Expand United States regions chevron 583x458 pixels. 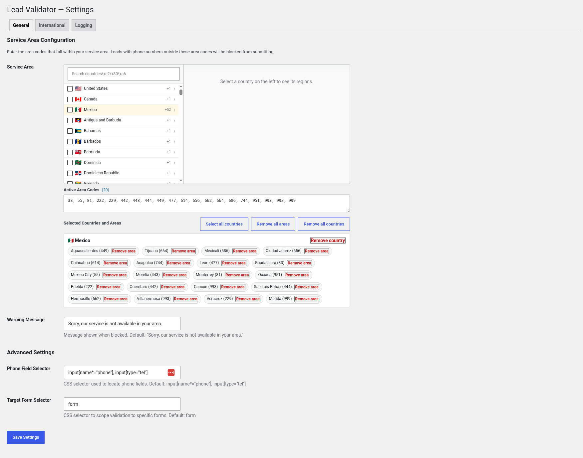point(174,89)
